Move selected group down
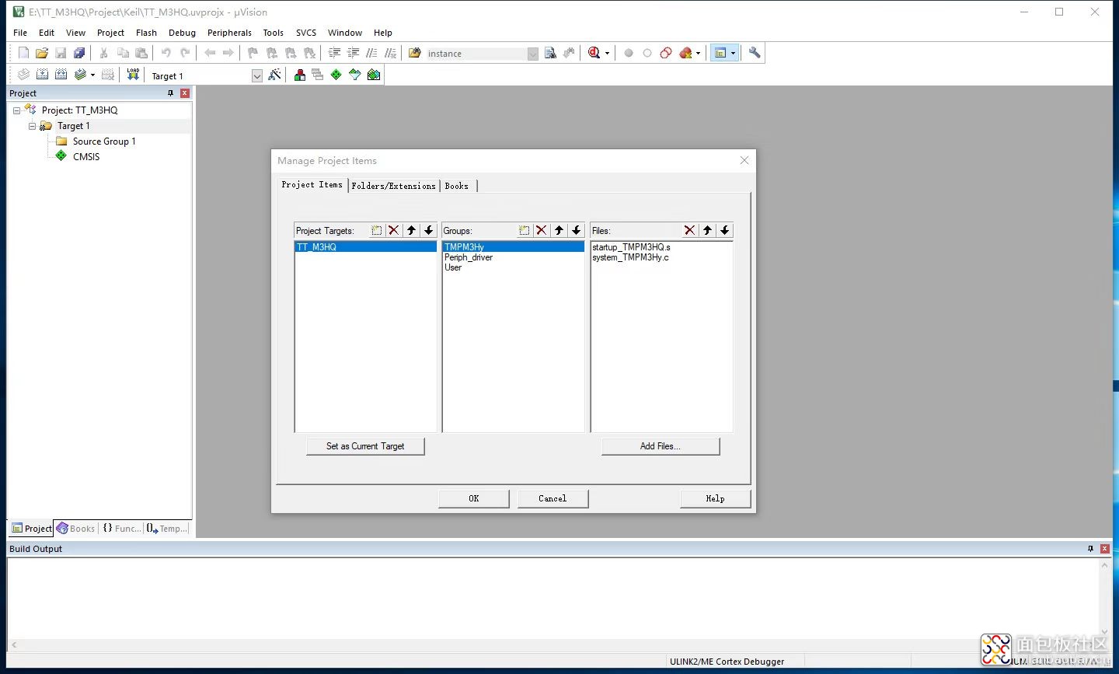 (x=577, y=230)
